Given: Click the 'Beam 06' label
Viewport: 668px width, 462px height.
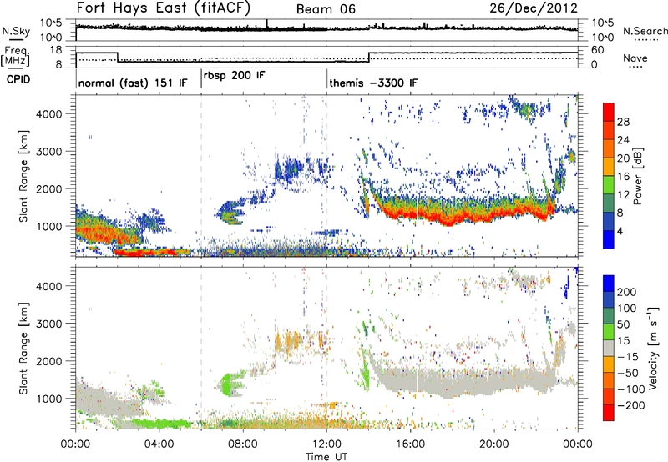Looking at the screenshot, I should (x=326, y=9).
